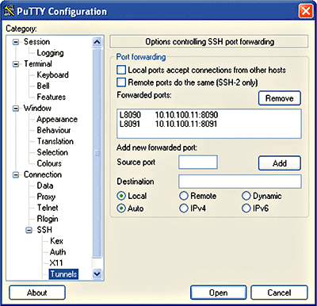This screenshot has height=306, width=317.
Task: Collapse the Connection category node
Action: pos(16,174)
